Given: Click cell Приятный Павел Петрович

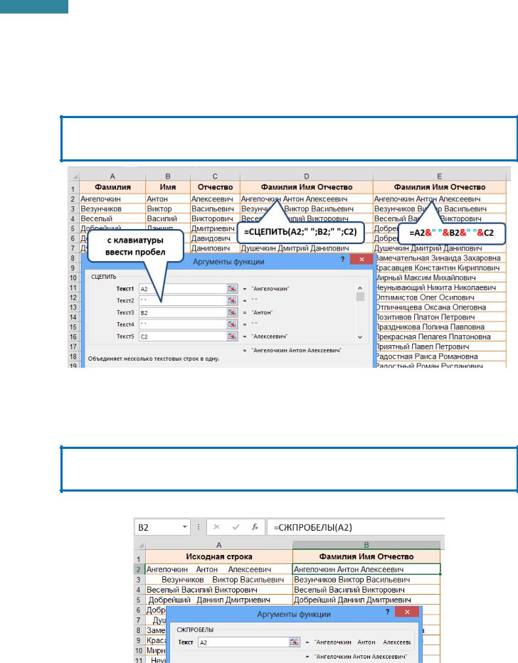Looking at the screenshot, I should click(440, 346).
